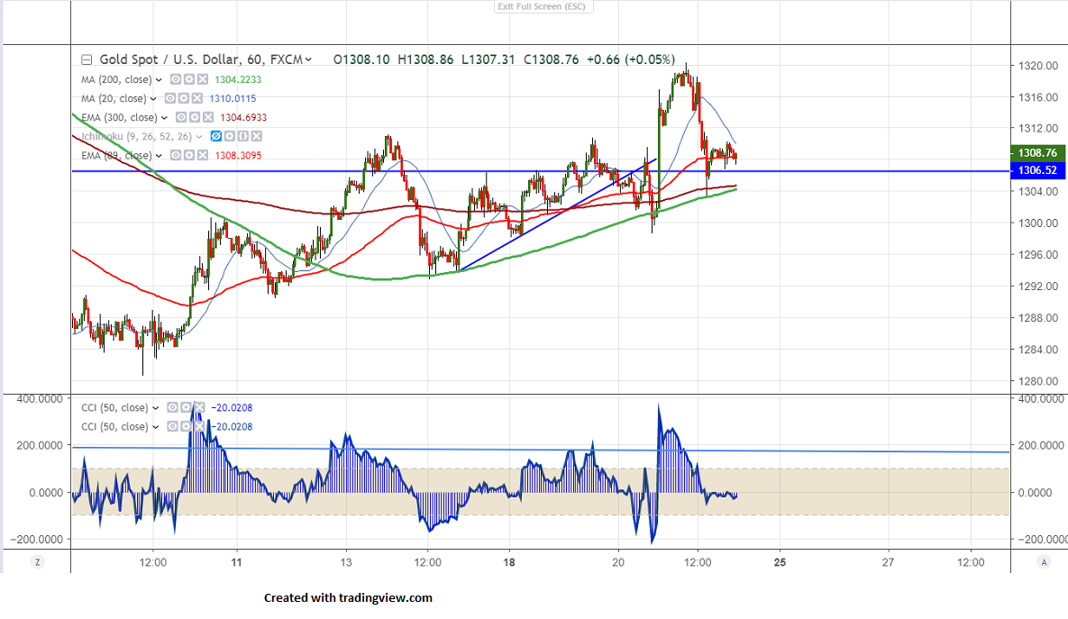Screen dimensions: 1068x619
Task: Hide the MA (20, close) line
Action: pyautogui.click(x=169, y=98)
